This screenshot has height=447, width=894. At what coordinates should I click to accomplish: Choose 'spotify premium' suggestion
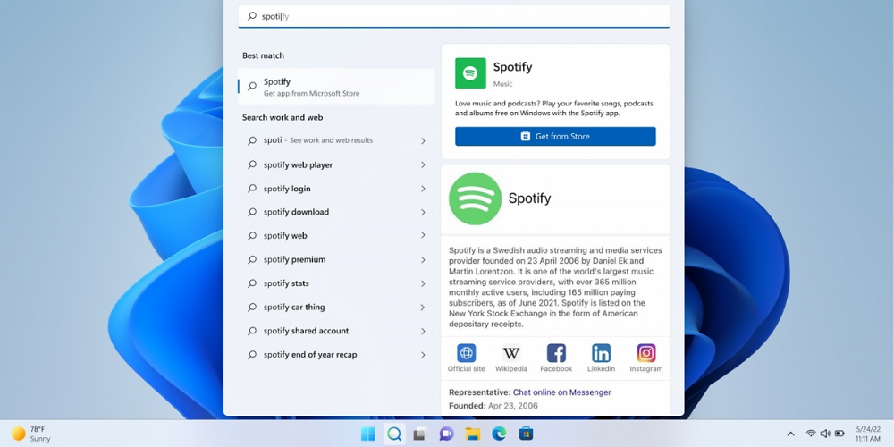point(294,259)
